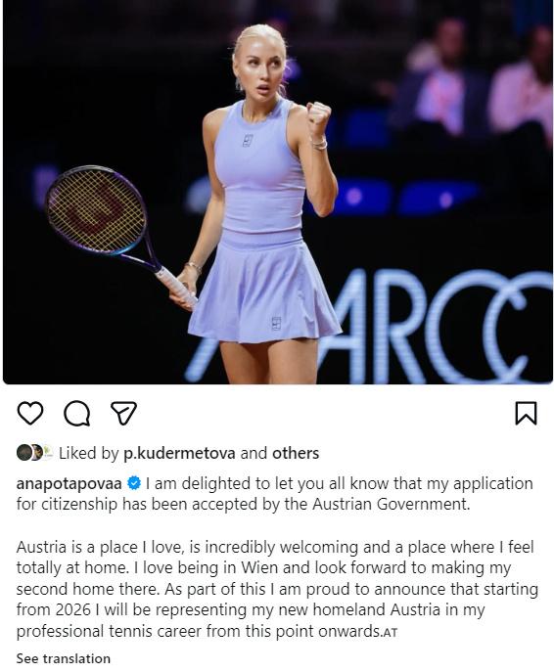Click the blue verified badge next to anapotapovaa

pos(134,483)
